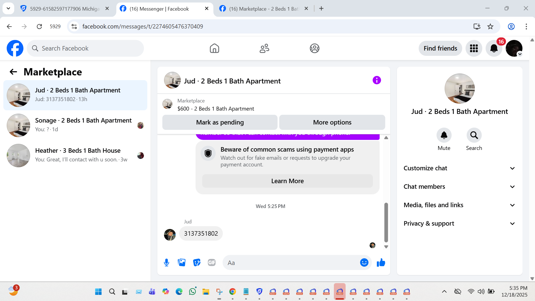Focus the Search Facebook field
This screenshot has height=301, width=535.
(85, 48)
